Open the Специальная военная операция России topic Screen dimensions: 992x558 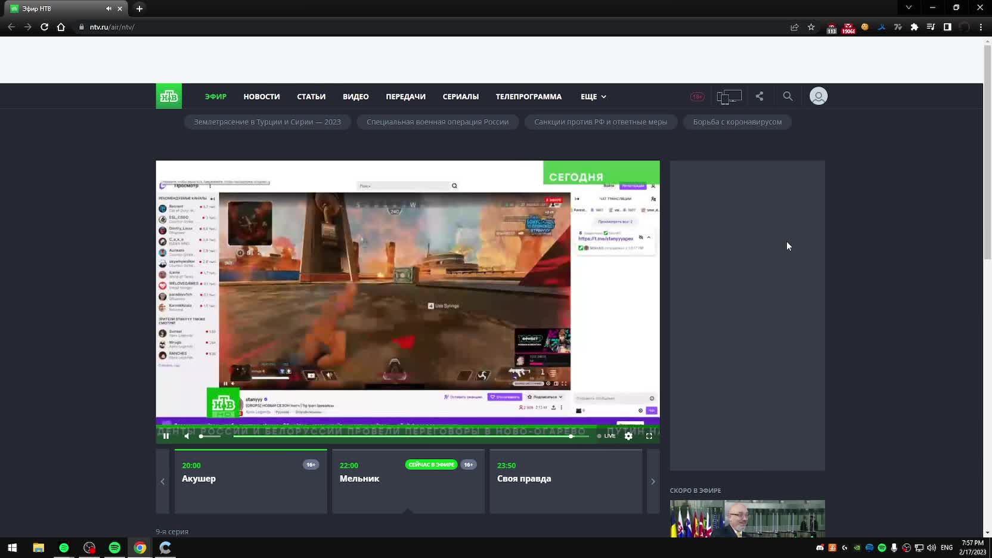438,122
